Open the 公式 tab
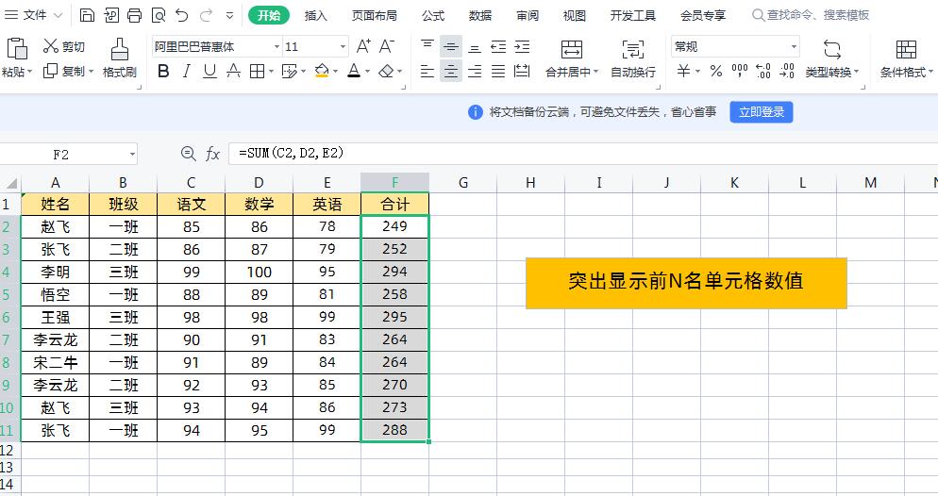The height and width of the screenshot is (496, 938). click(433, 15)
